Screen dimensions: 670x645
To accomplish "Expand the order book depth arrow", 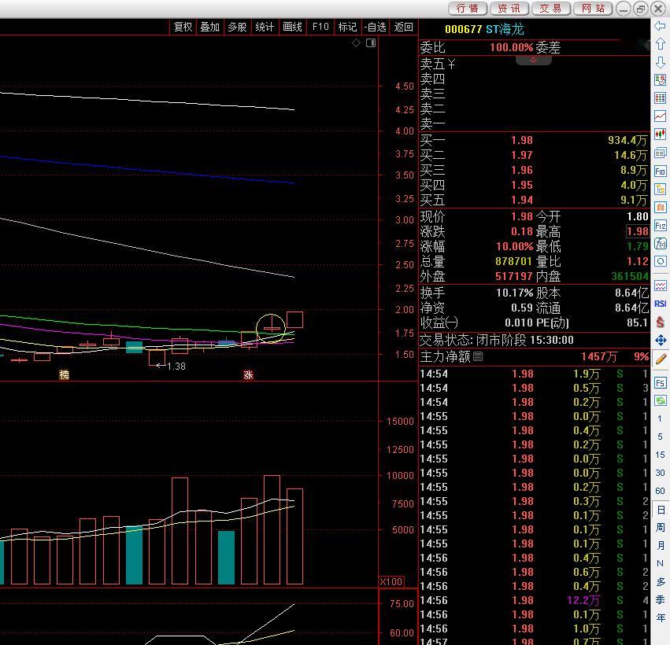I will click(x=533, y=61).
